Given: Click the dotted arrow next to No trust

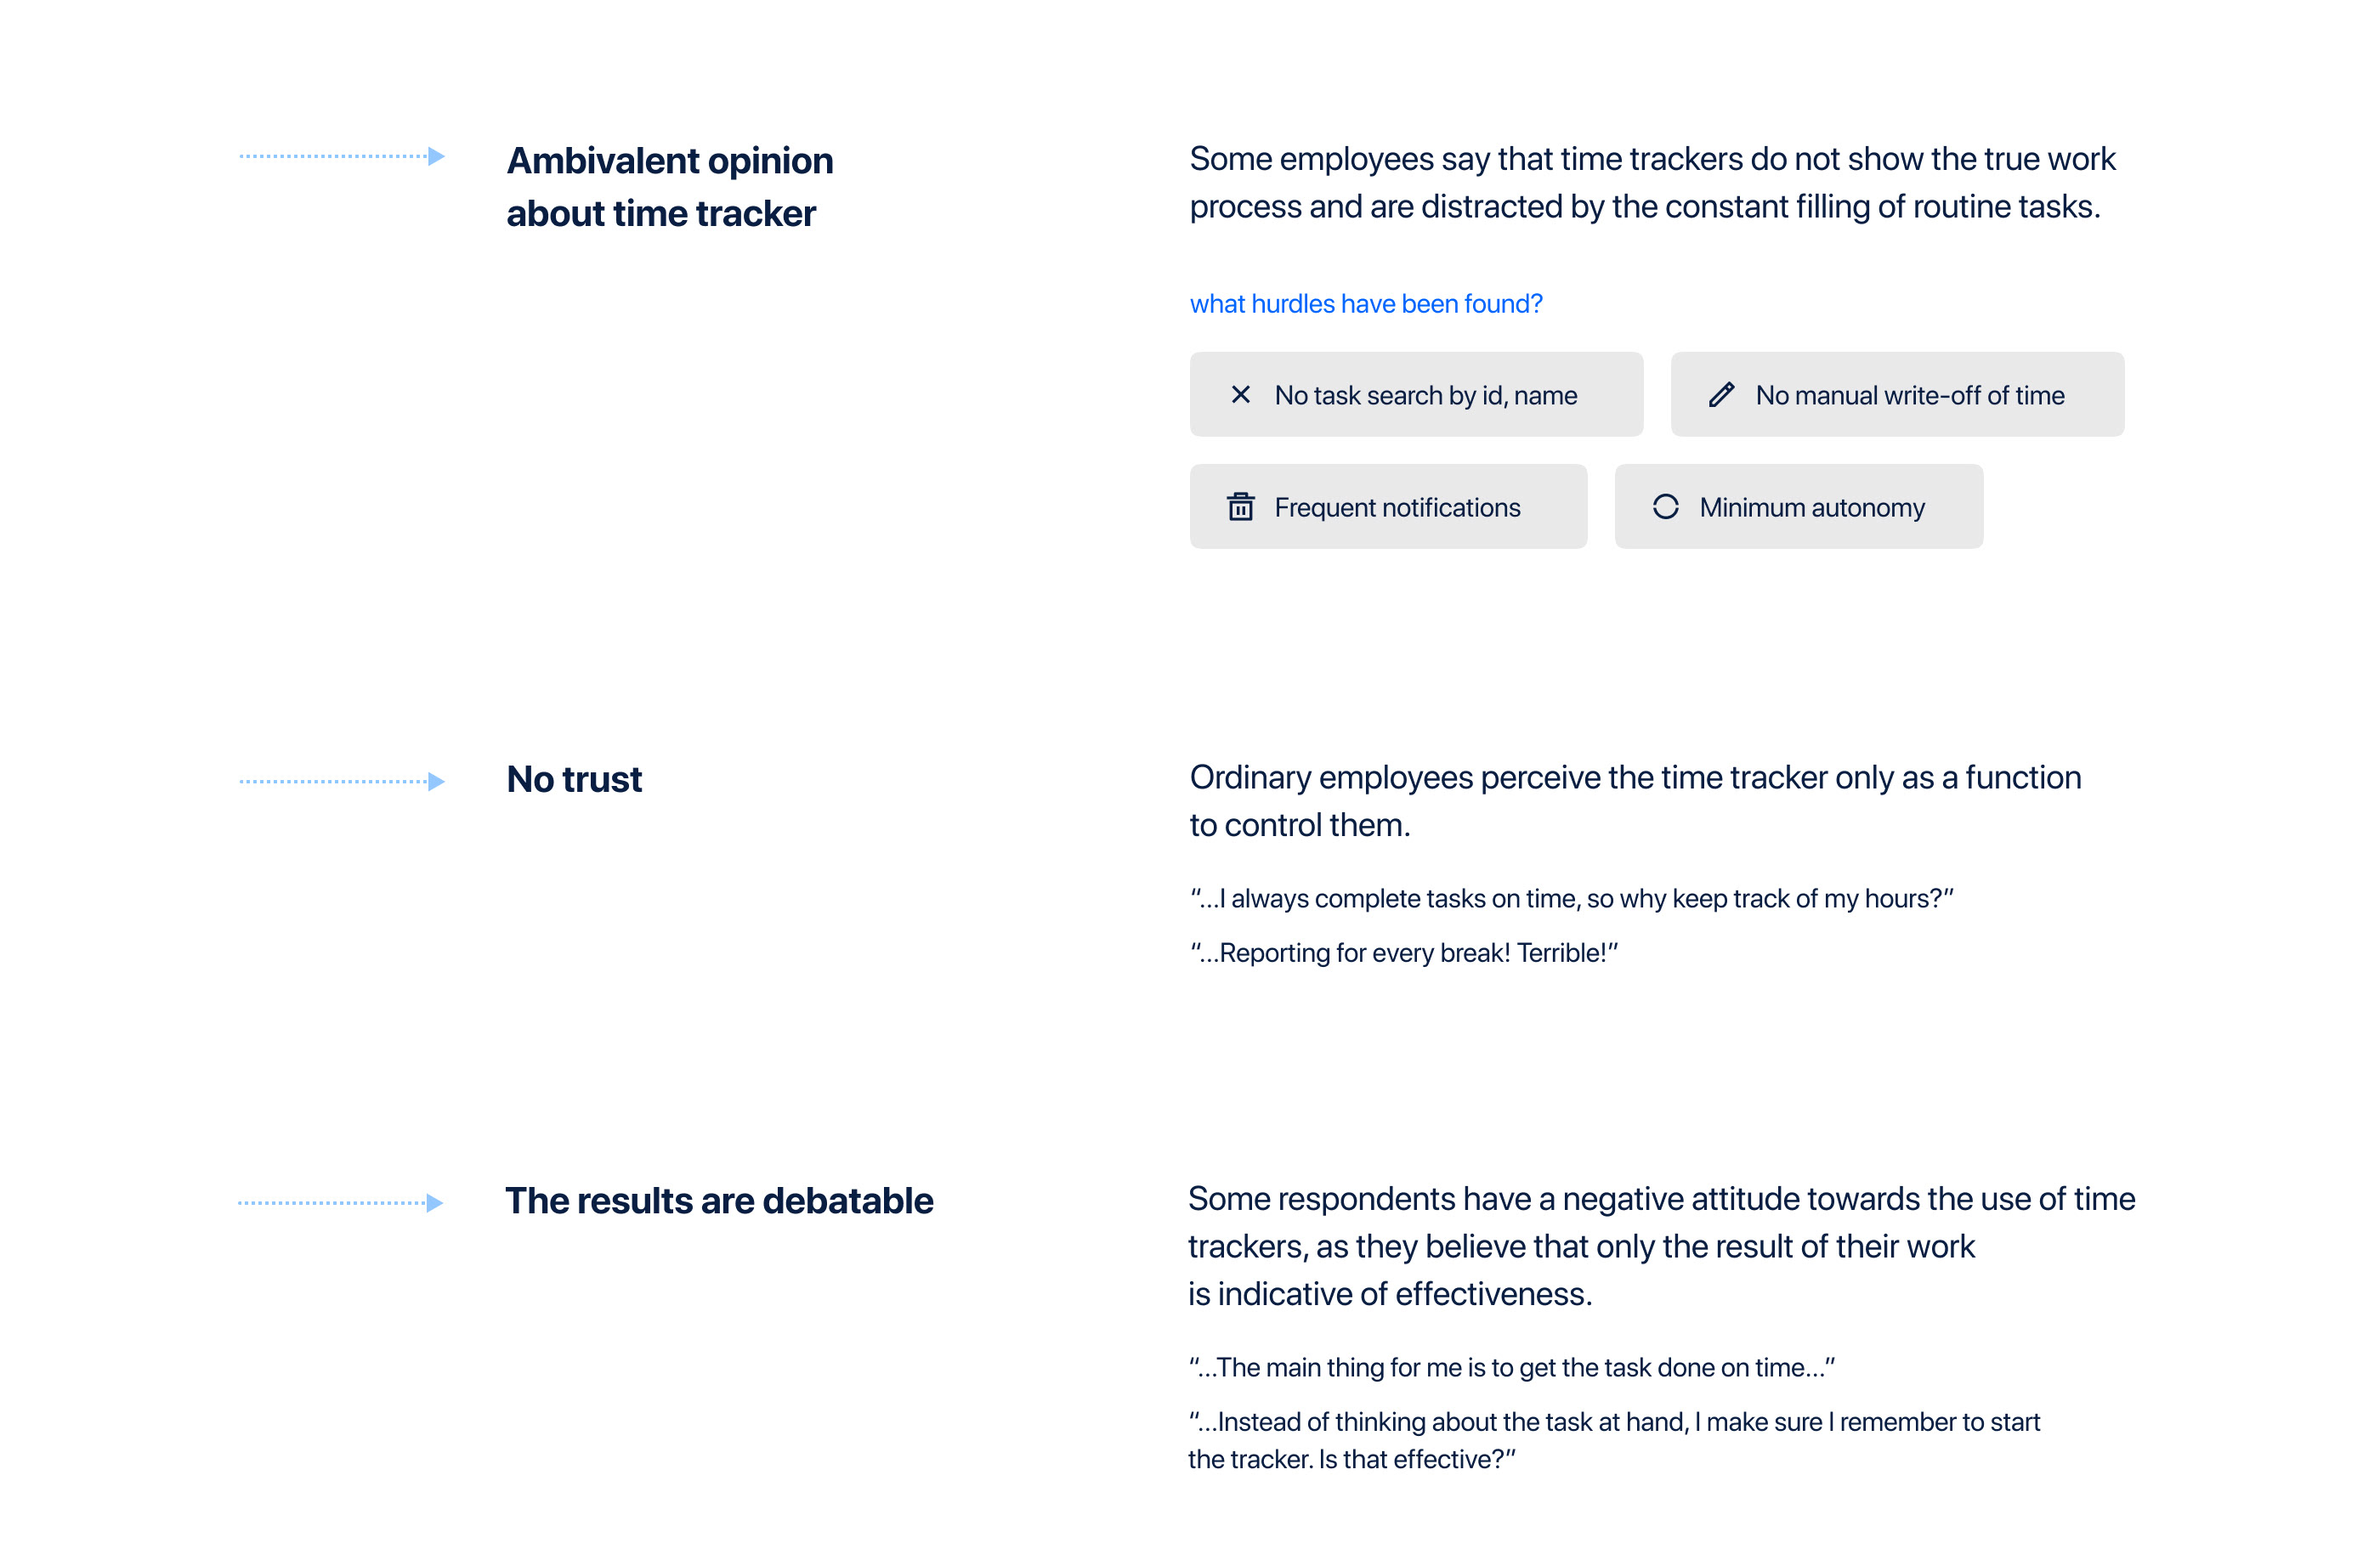Looking at the screenshot, I should pos(342,782).
